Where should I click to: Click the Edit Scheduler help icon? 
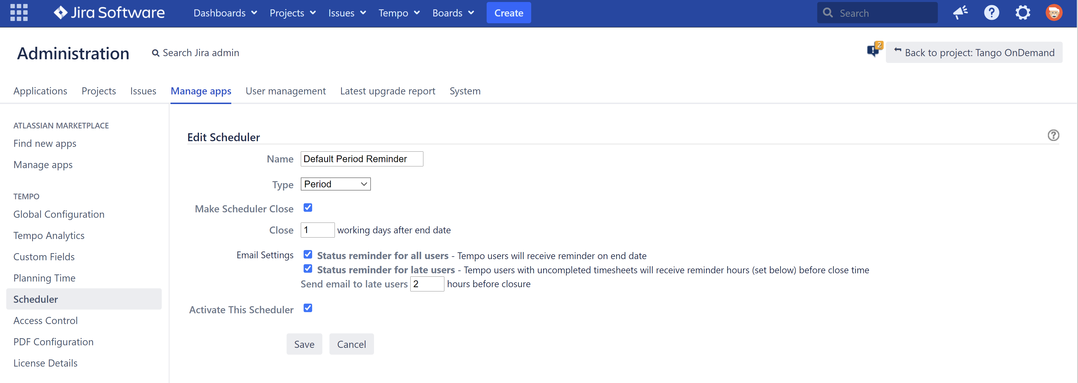(1053, 136)
